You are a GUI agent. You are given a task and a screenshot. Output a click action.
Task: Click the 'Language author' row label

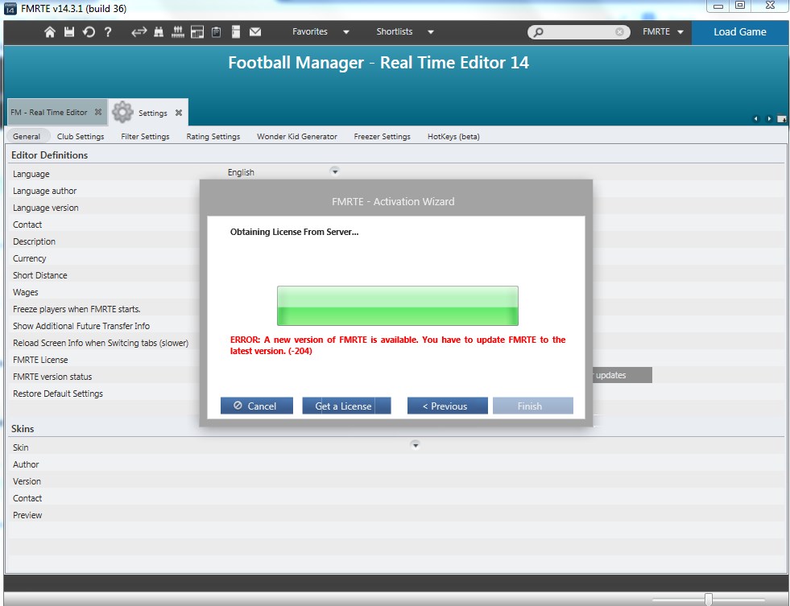pos(45,191)
